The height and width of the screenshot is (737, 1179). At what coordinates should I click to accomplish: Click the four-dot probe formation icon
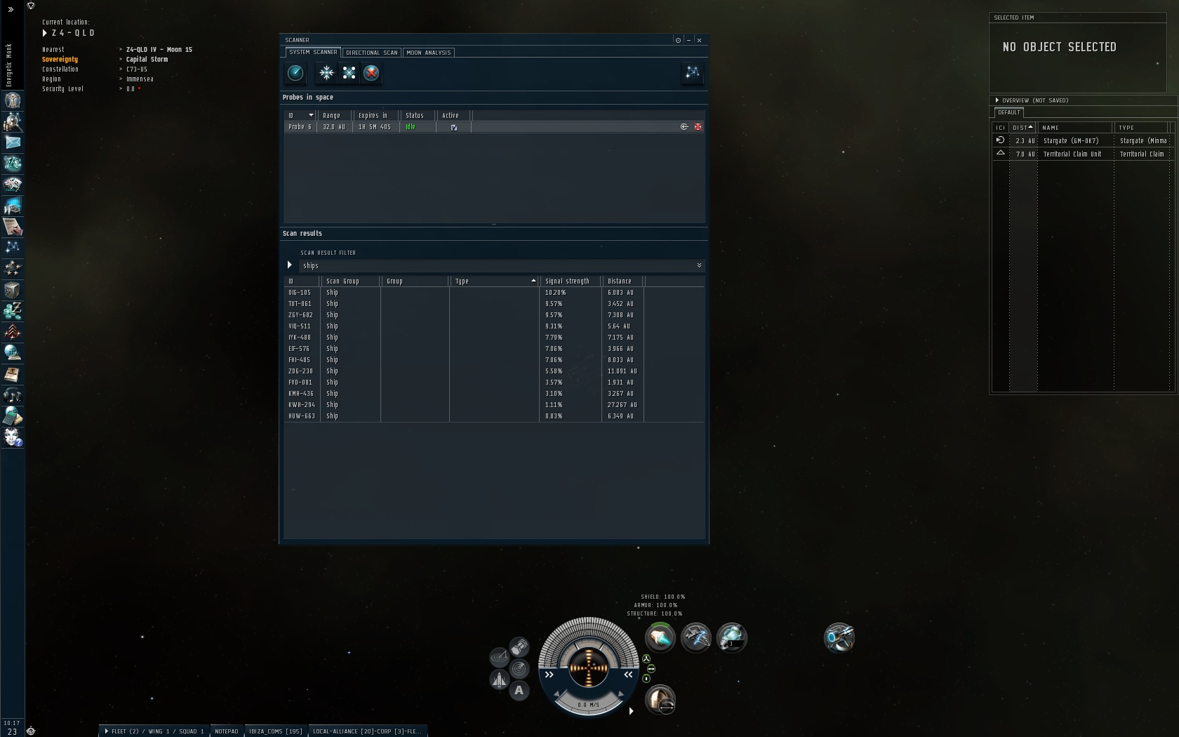(x=349, y=73)
